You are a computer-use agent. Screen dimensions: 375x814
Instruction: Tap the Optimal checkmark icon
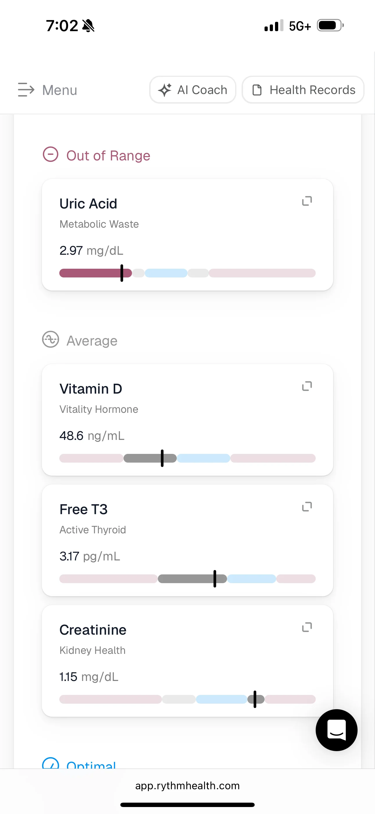51,763
